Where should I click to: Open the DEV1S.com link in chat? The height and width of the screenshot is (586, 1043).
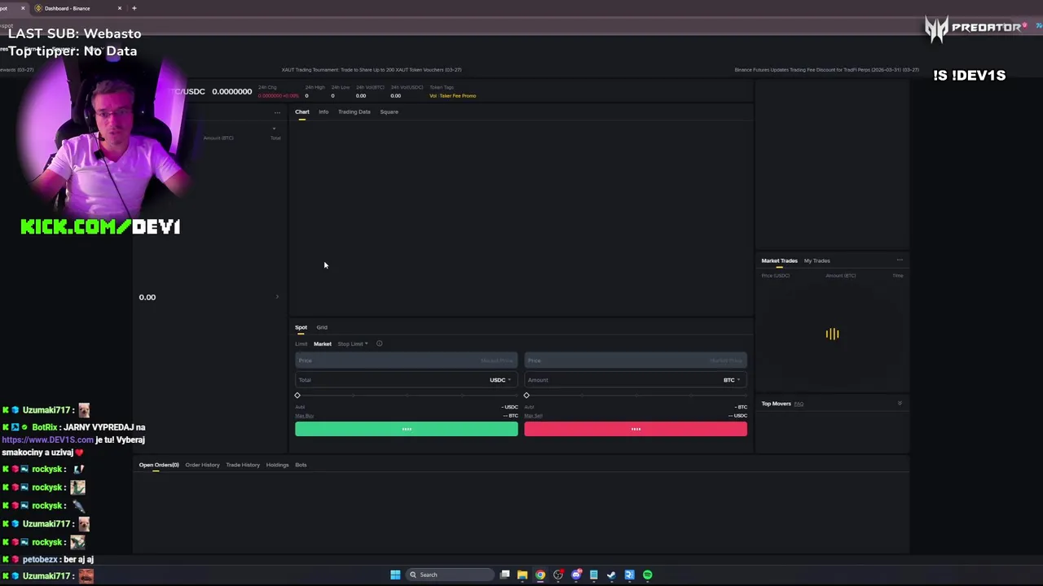pyautogui.click(x=47, y=439)
